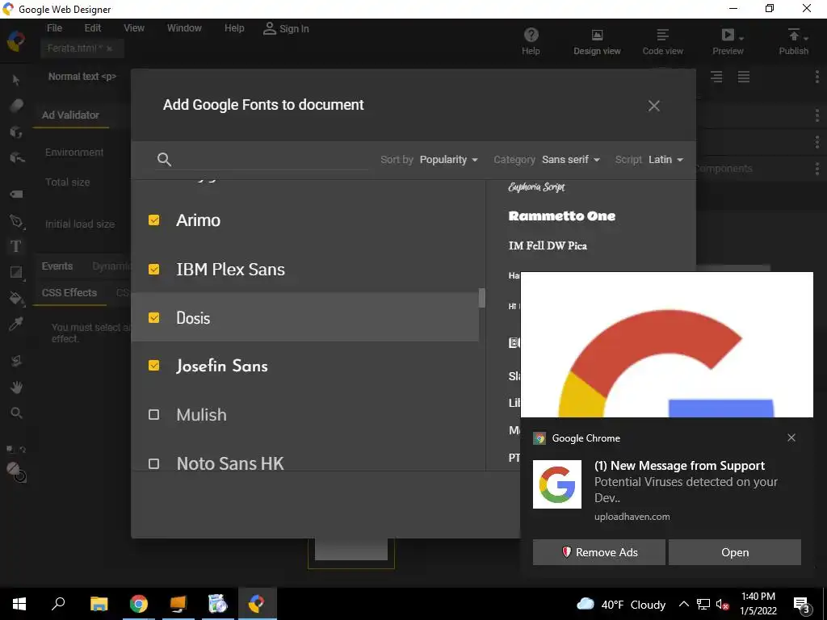
Task: Click Remove Ads in Chrome notification
Action: tap(598, 552)
